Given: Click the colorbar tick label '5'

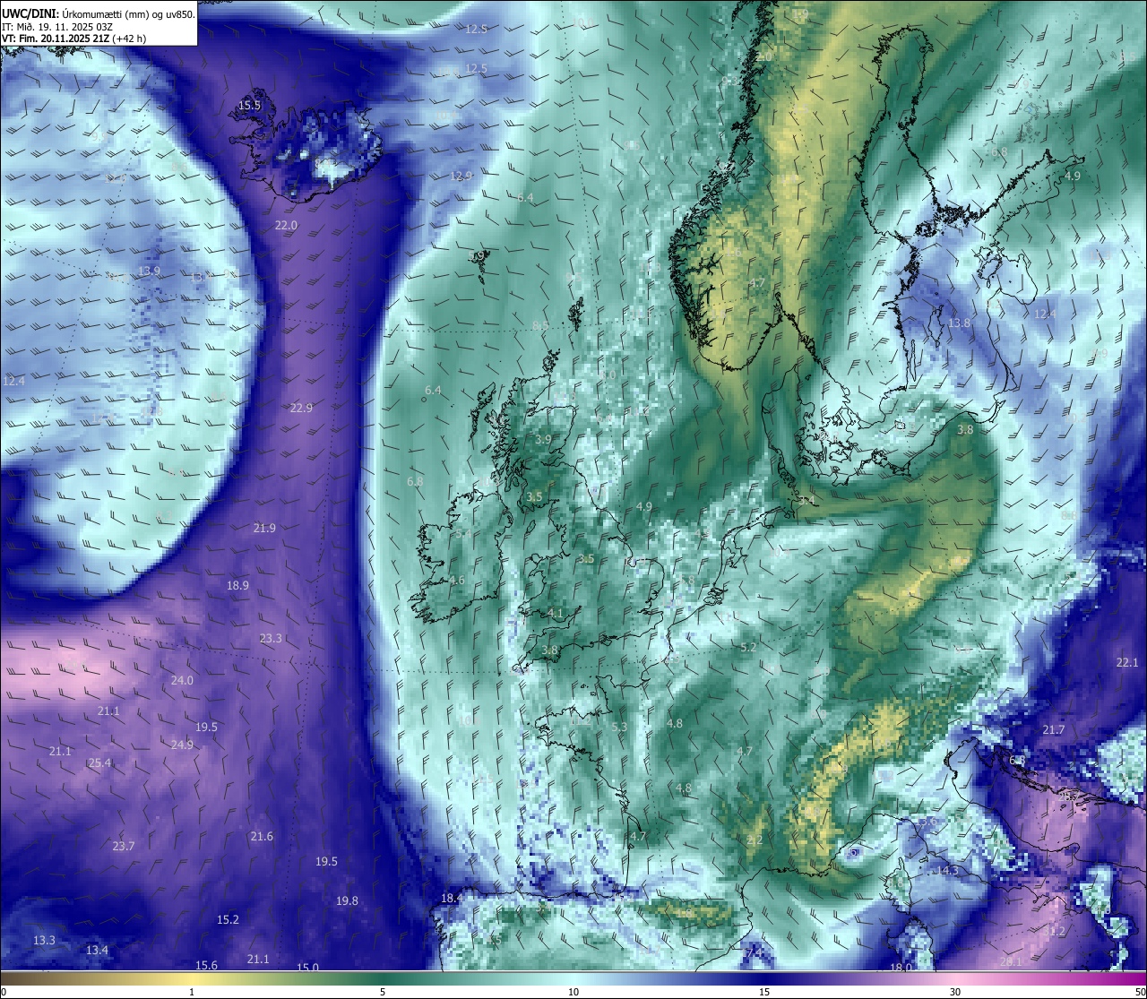Looking at the screenshot, I should [x=383, y=992].
